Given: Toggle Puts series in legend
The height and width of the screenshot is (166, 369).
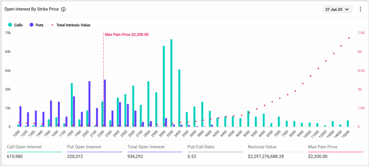Looking at the screenshot, I should [36, 25].
